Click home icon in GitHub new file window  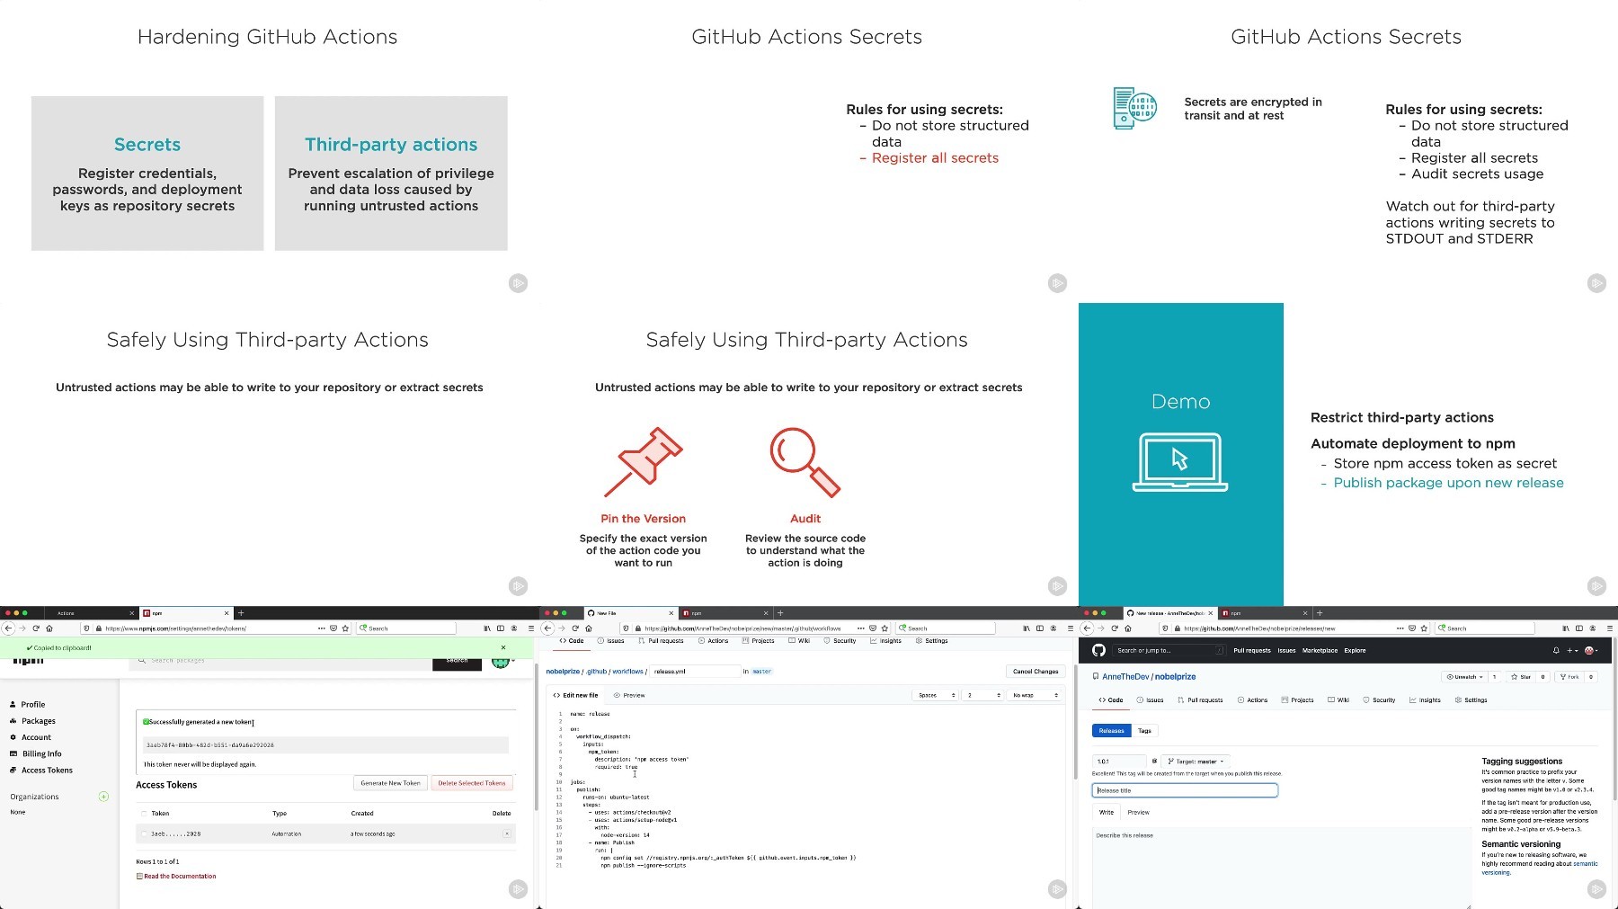[589, 628]
